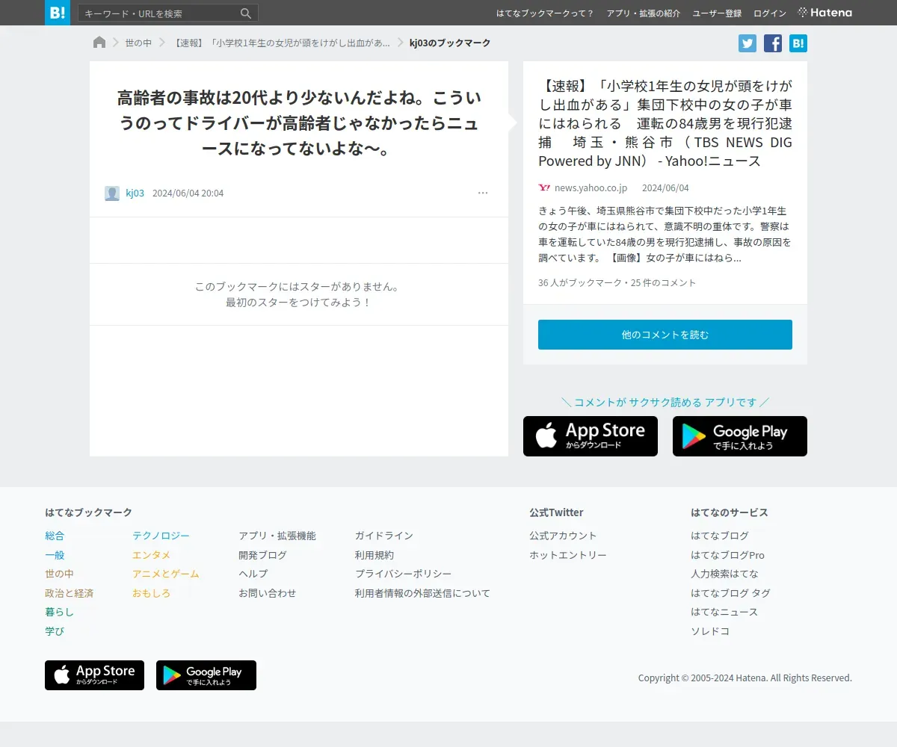The image size is (897, 747).
Task: Click the comment timestamp 2024/06/04 20:04
Action: coord(188,193)
